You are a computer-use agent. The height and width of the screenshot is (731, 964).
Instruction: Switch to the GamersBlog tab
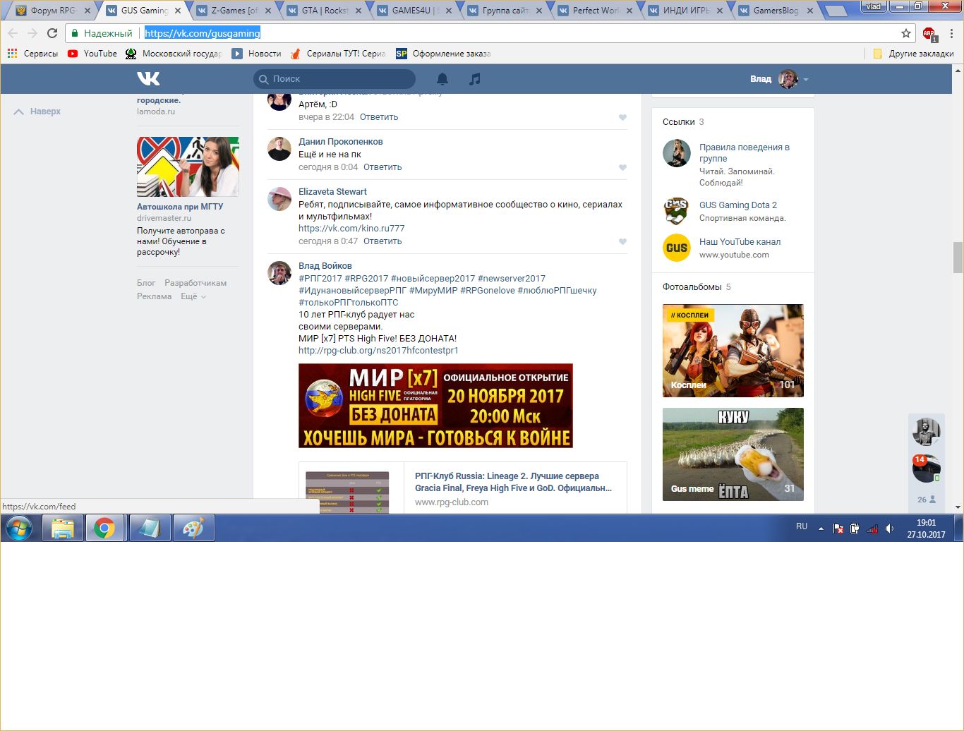pos(776,11)
